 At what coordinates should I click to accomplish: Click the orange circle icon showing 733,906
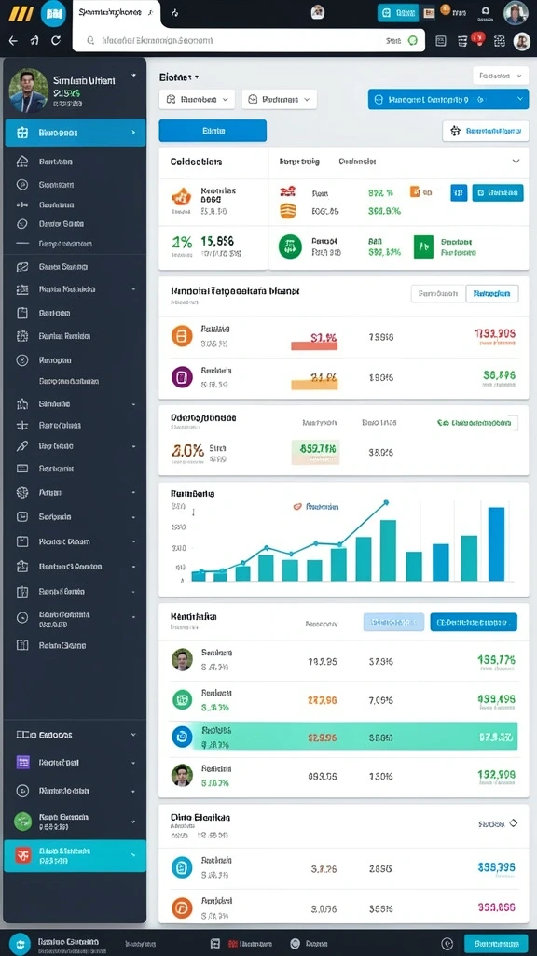click(182, 335)
